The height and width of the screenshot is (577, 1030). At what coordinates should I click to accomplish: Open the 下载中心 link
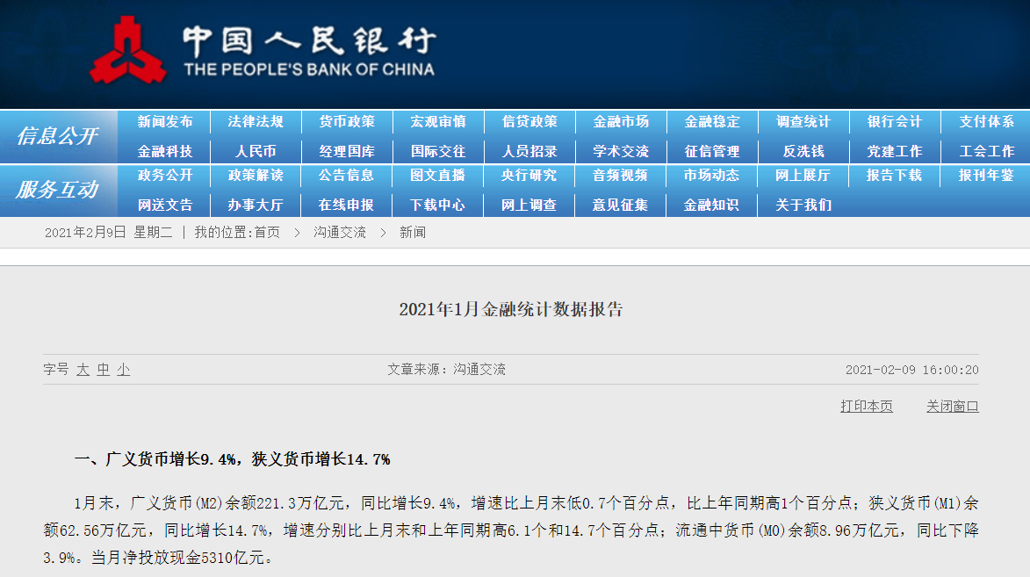coord(438,205)
